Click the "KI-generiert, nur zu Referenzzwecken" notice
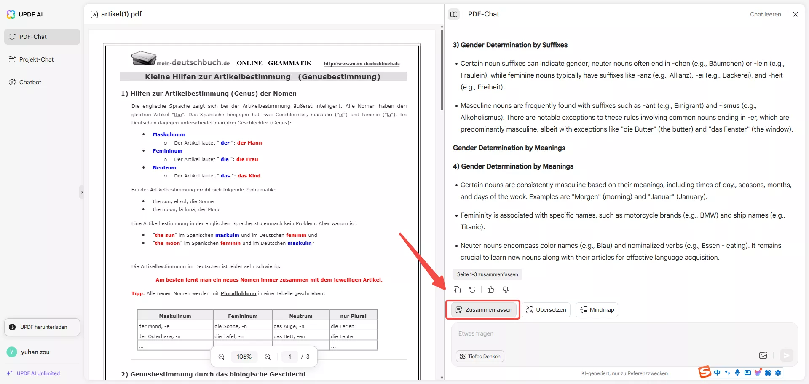 [624, 373]
